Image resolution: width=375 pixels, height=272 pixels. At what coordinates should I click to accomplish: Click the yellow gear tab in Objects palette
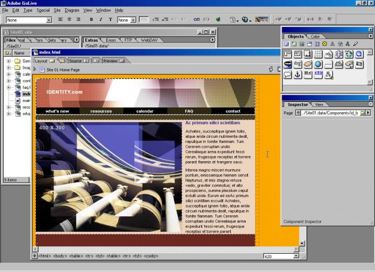[324, 44]
